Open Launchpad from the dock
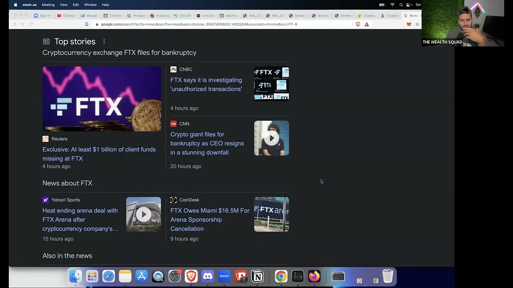Screen dimensions: 513x288 tap(92, 276)
